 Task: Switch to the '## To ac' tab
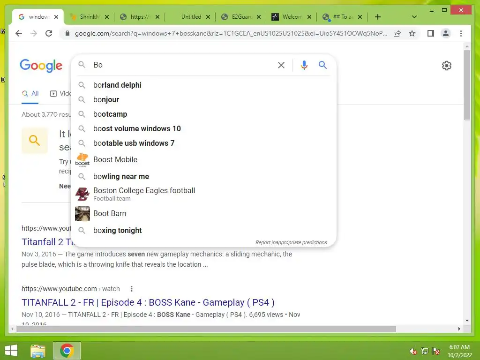[x=342, y=17]
